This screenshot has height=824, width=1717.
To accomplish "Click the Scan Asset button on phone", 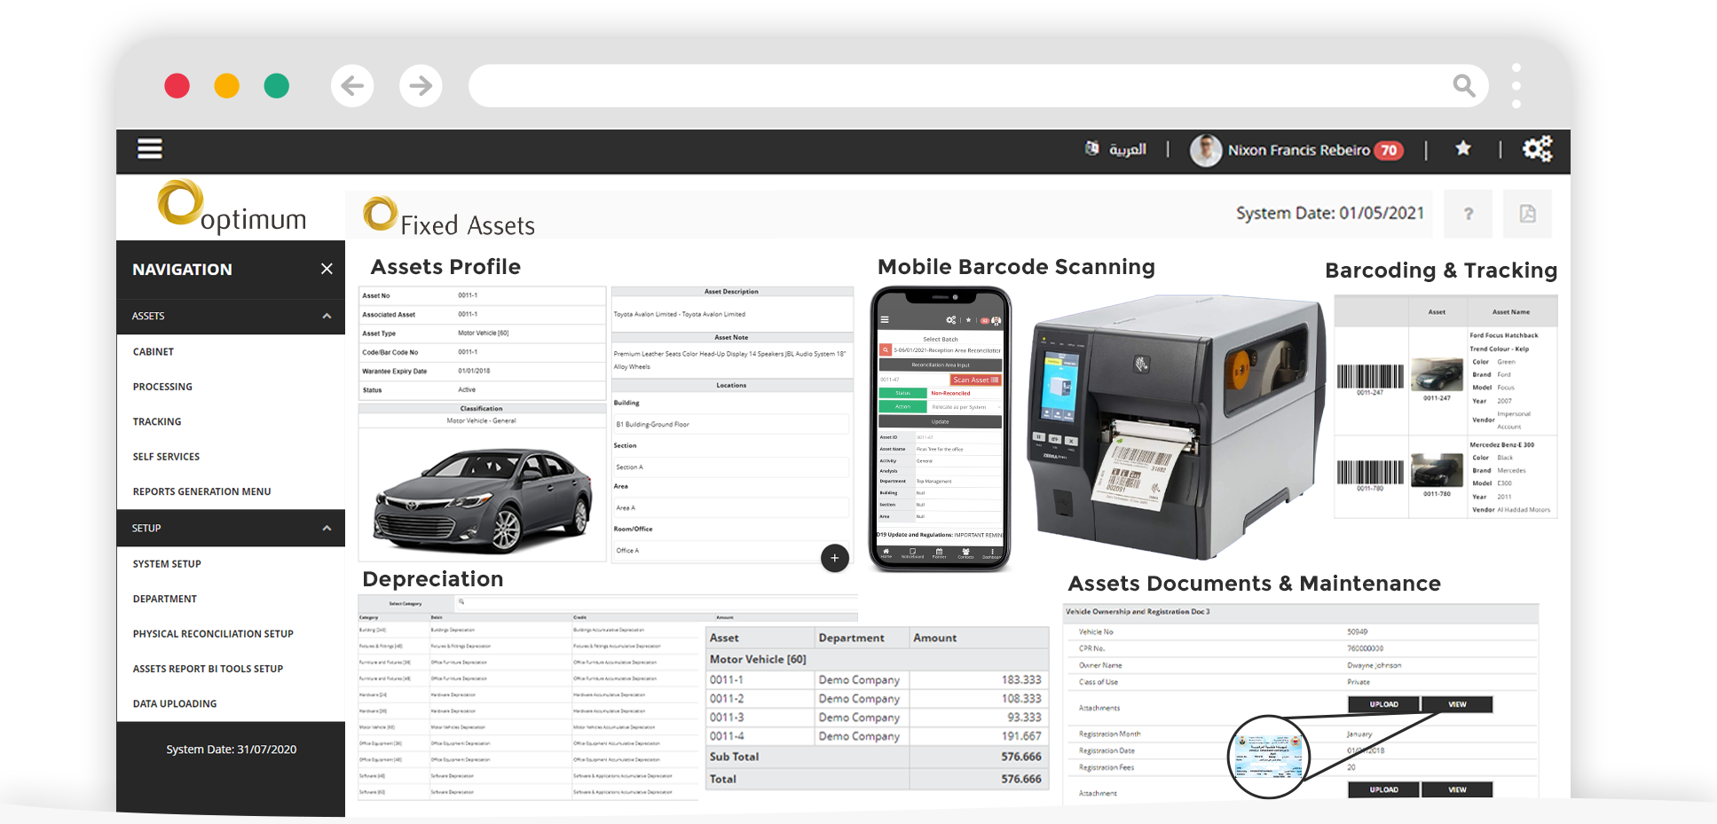I will 976,380.
